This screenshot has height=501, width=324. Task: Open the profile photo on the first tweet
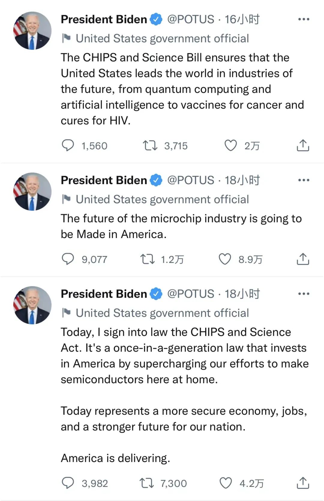(x=32, y=31)
